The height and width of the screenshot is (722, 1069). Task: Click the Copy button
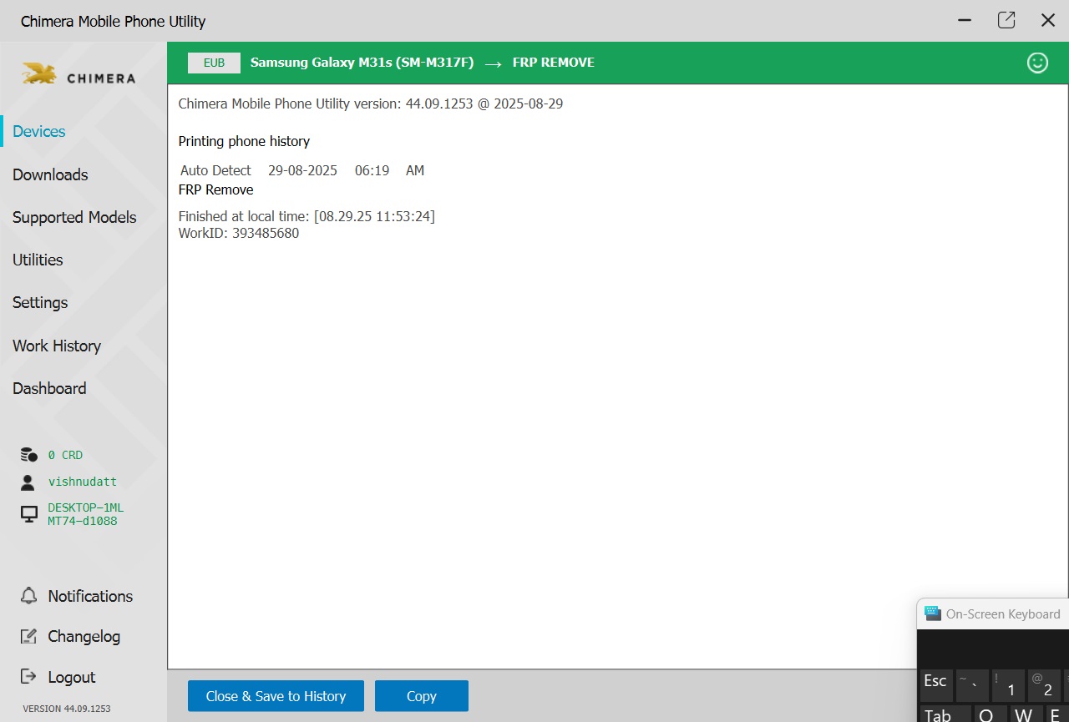(x=422, y=696)
